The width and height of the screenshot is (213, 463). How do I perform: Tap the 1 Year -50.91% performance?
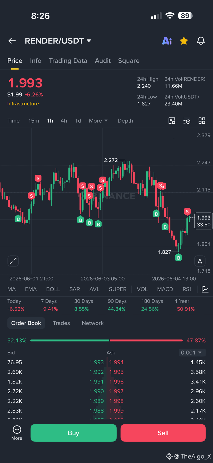click(185, 305)
